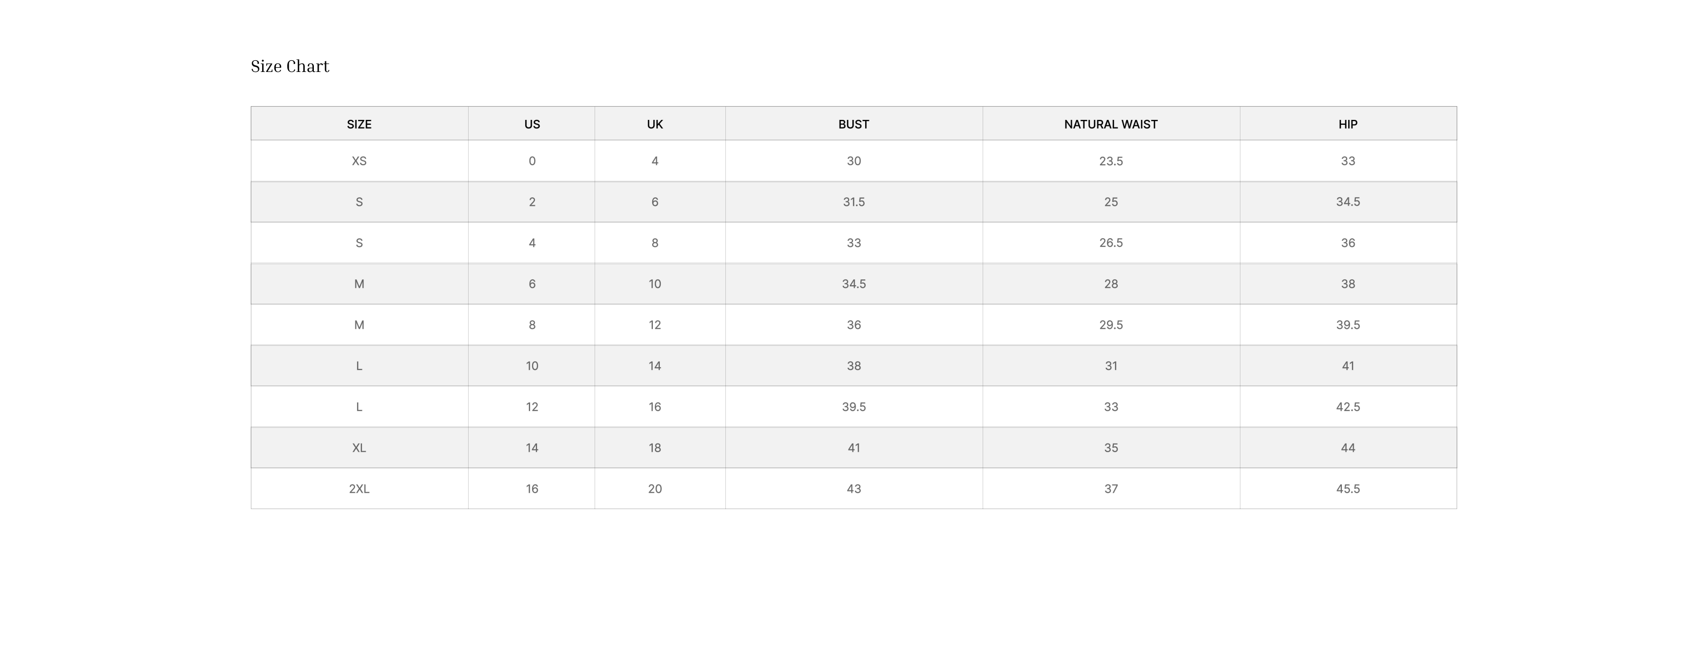Viewport: 1708px width, 661px height.
Task: Click the XL size cell
Action: (x=359, y=448)
